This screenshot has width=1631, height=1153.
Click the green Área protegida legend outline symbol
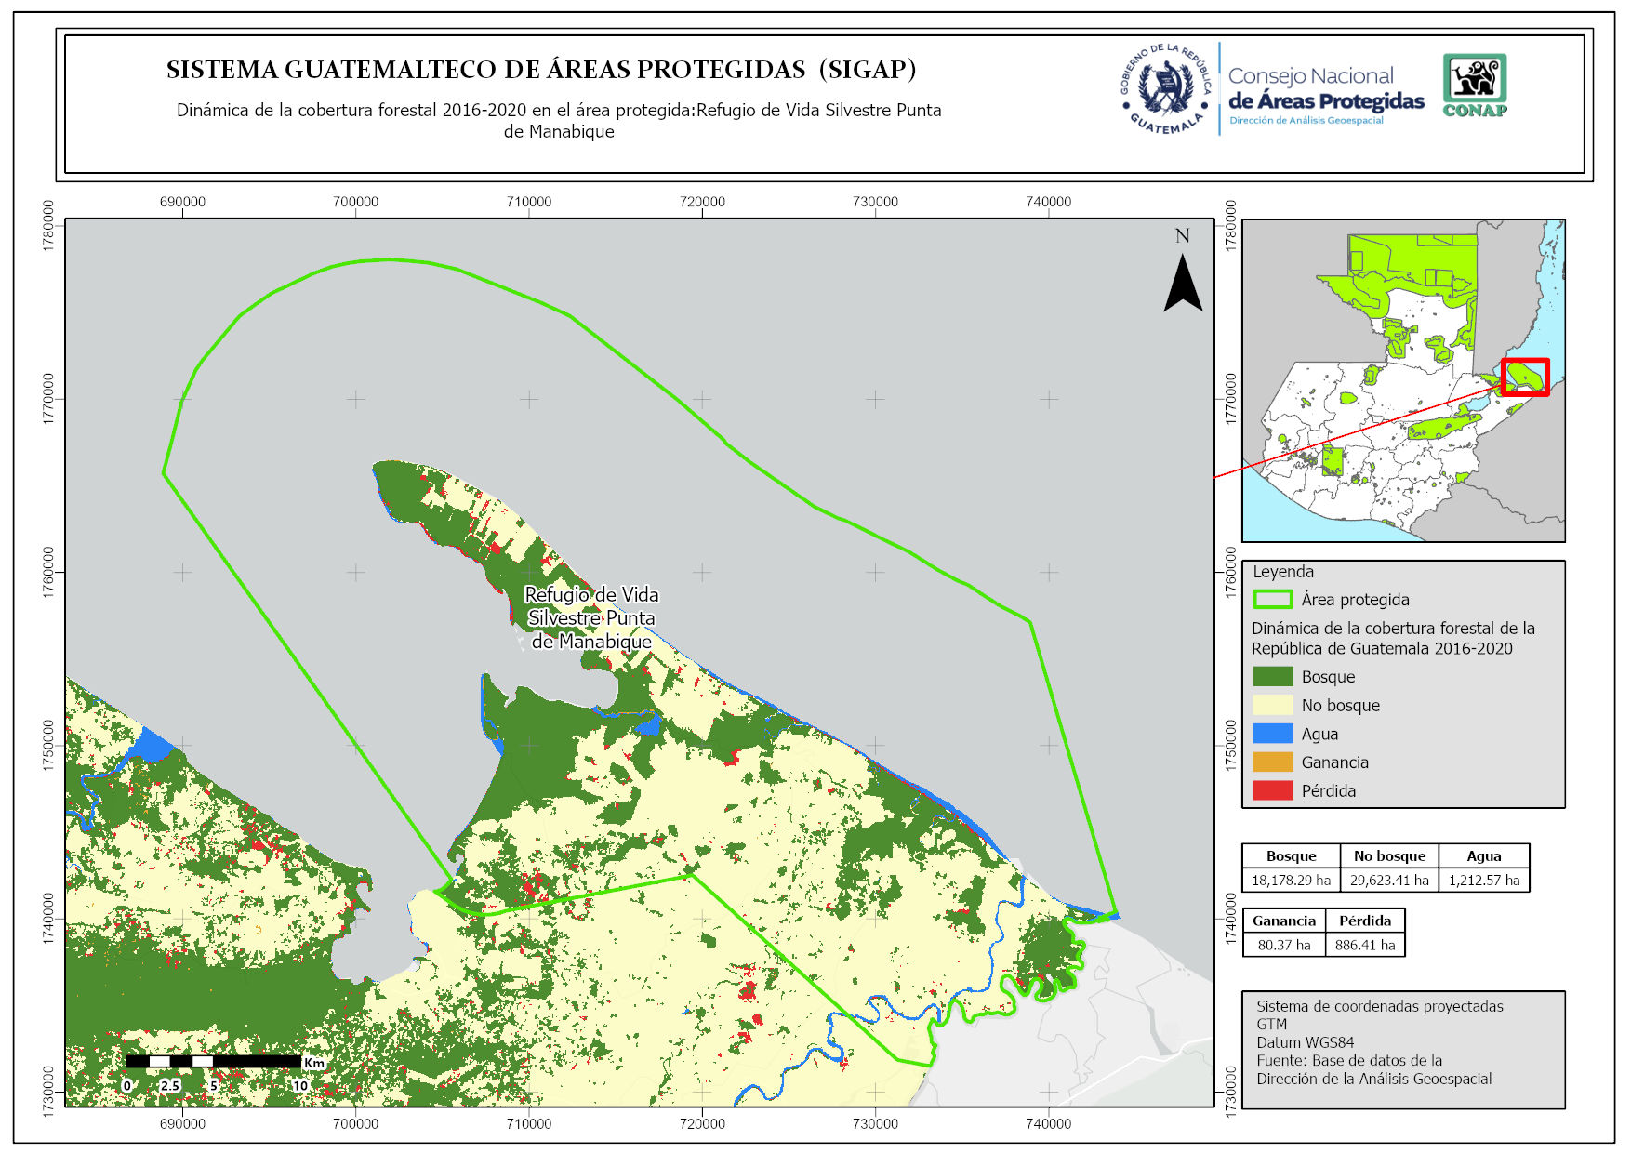coord(1272,600)
